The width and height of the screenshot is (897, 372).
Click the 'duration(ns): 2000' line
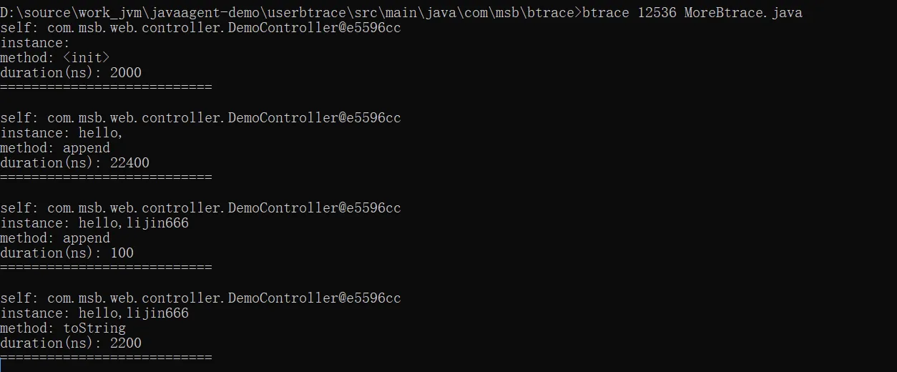(71, 73)
